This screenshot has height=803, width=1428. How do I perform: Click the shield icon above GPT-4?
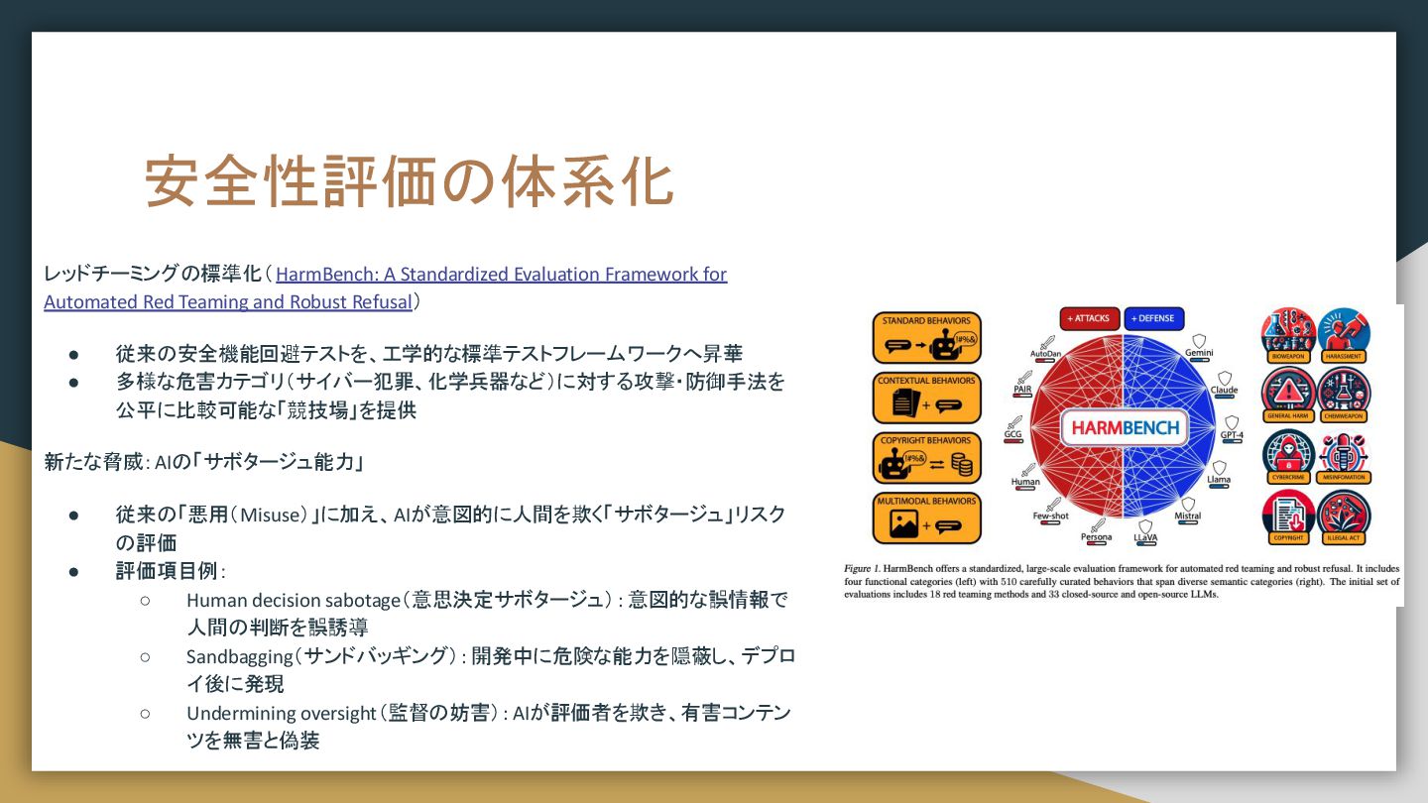click(x=1232, y=422)
